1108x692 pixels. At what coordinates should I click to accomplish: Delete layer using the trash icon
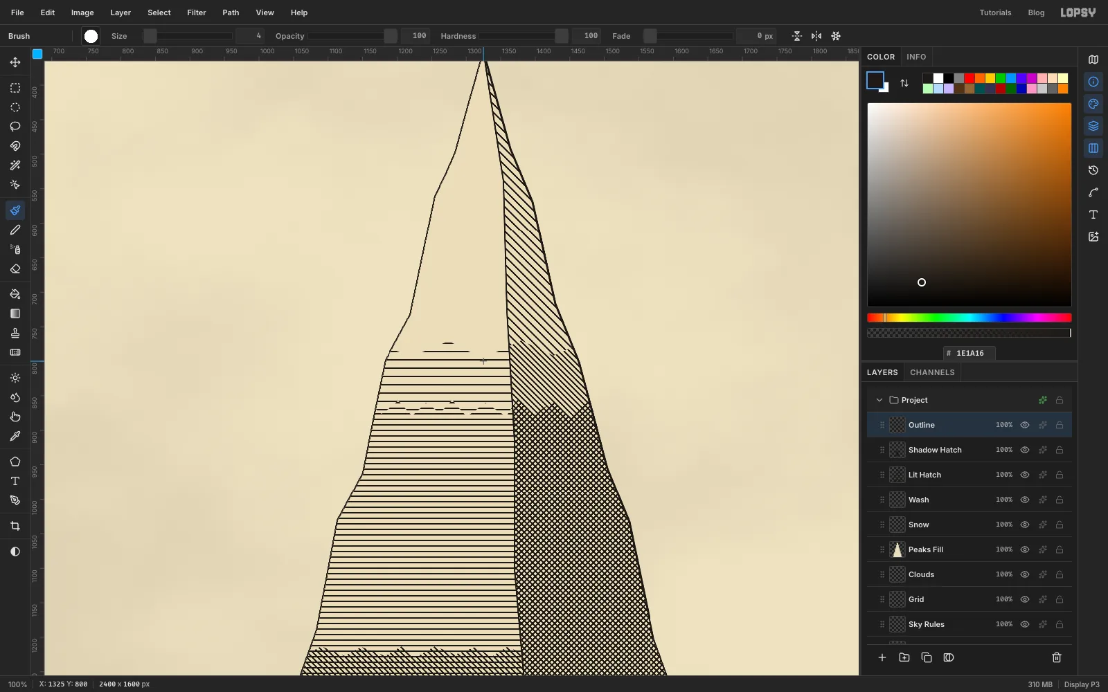click(x=1057, y=657)
